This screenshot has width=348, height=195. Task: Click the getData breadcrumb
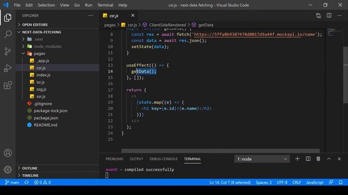coord(206,25)
